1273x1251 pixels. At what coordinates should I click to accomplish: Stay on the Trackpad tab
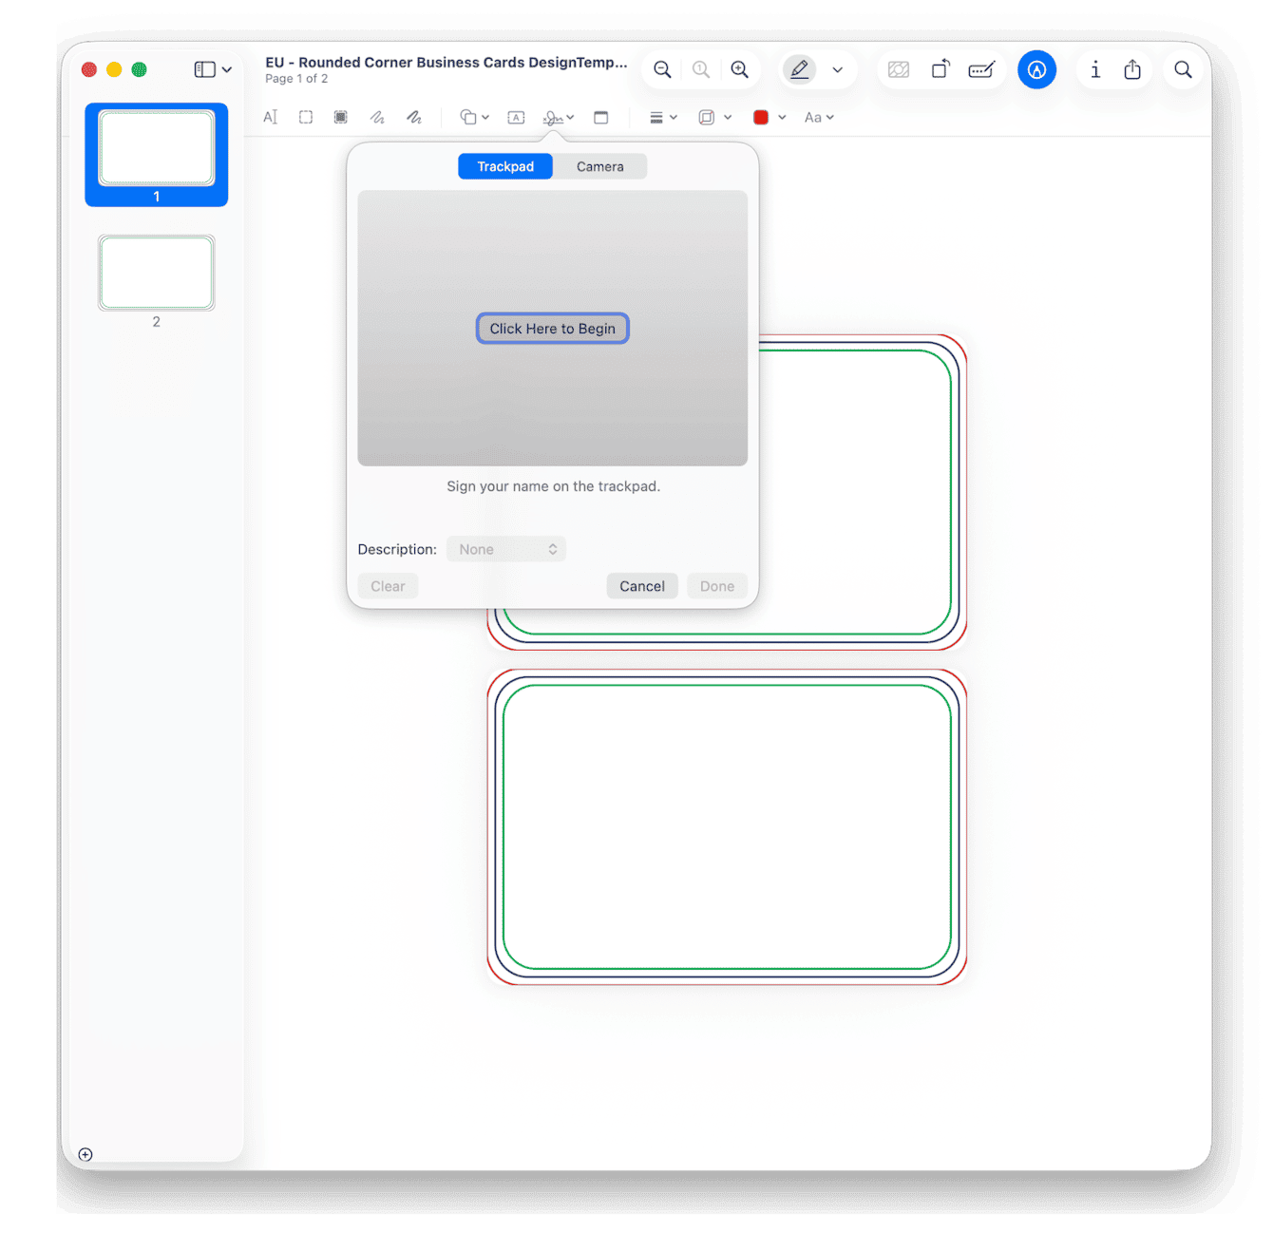504,166
